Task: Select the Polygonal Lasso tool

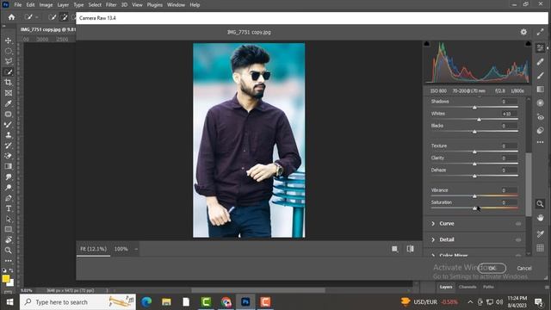Action: coord(8,61)
